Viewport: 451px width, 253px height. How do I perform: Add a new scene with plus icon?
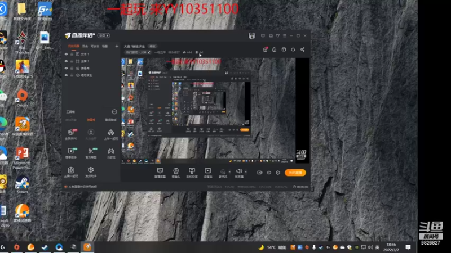coord(117,46)
